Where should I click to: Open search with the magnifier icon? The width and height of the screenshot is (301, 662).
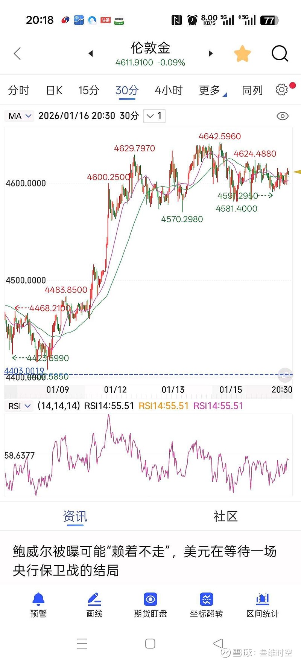(280, 53)
